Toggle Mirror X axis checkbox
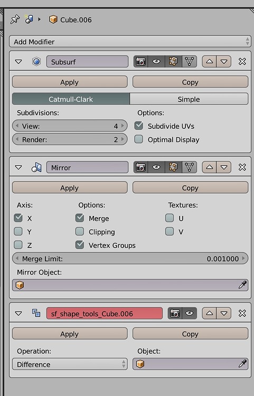Viewport: 254px width, 396px height. (18, 218)
